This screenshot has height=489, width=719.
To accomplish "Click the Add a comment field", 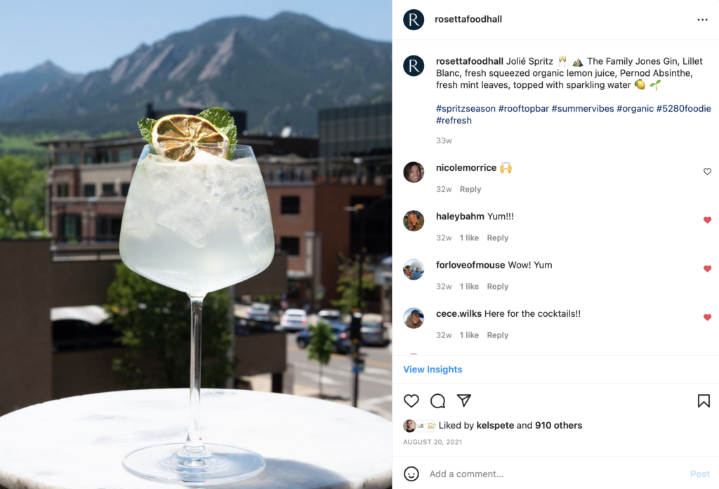I will [556, 474].
